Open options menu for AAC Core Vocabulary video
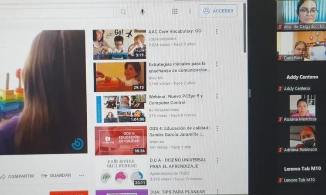Image resolution: width=326 pixels, height=195 pixels. [x=217, y=31]
